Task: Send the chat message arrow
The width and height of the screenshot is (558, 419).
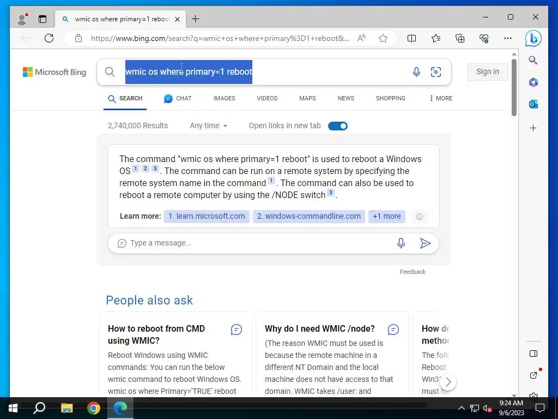Action: coord(425,243)
